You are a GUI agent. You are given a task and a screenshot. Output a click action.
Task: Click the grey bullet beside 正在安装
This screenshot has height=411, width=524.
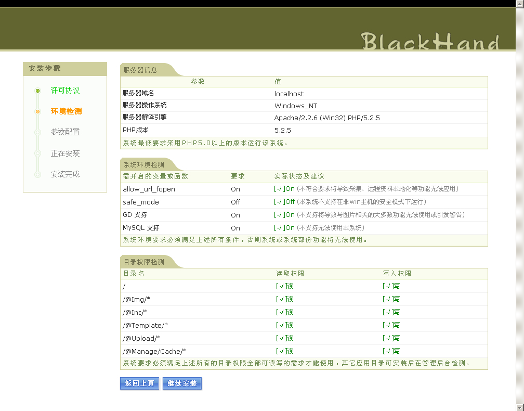click(x=38, y=153)
